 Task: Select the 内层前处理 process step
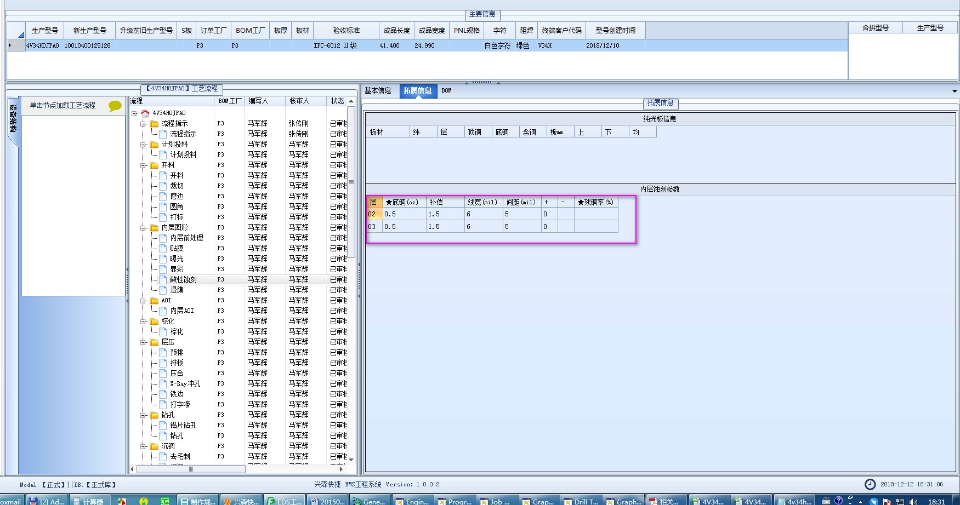point(186,238)
